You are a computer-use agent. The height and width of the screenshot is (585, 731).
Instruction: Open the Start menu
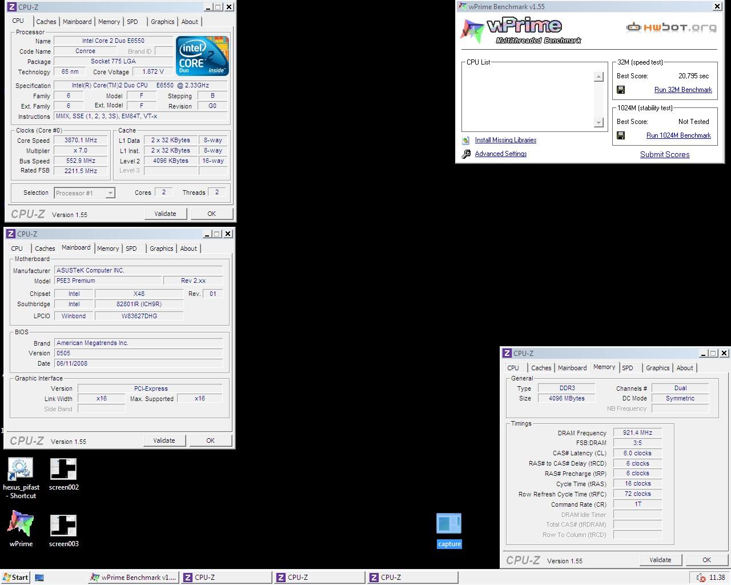coord(15,578)
